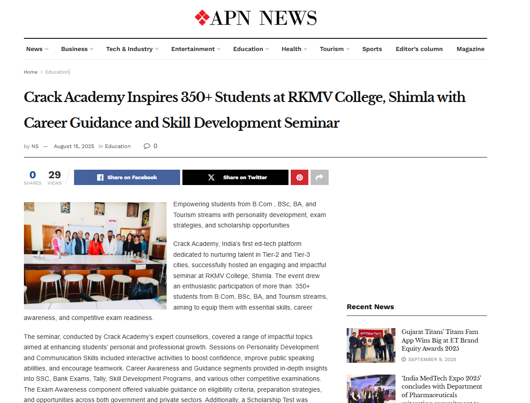
Task: Expand the Entertainment menu chevron
Action: point(219,49)
